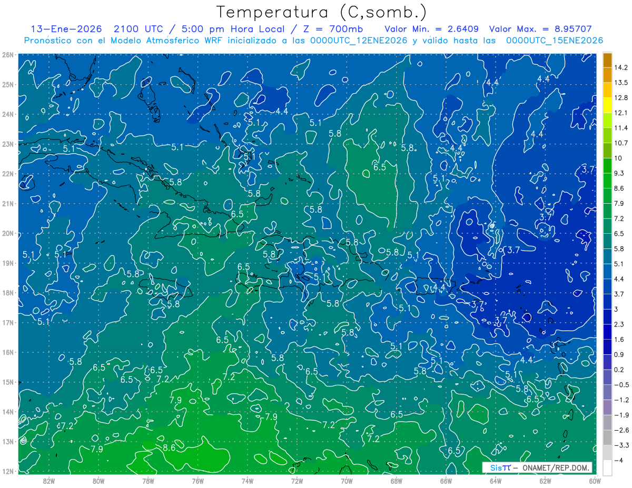Click the "12.8" color scale value
Viewport: 632px width, 488px height.
621,98
